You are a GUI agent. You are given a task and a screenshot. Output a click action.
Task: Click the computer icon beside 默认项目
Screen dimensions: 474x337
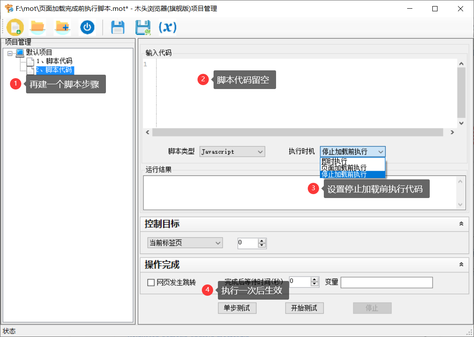20,53
